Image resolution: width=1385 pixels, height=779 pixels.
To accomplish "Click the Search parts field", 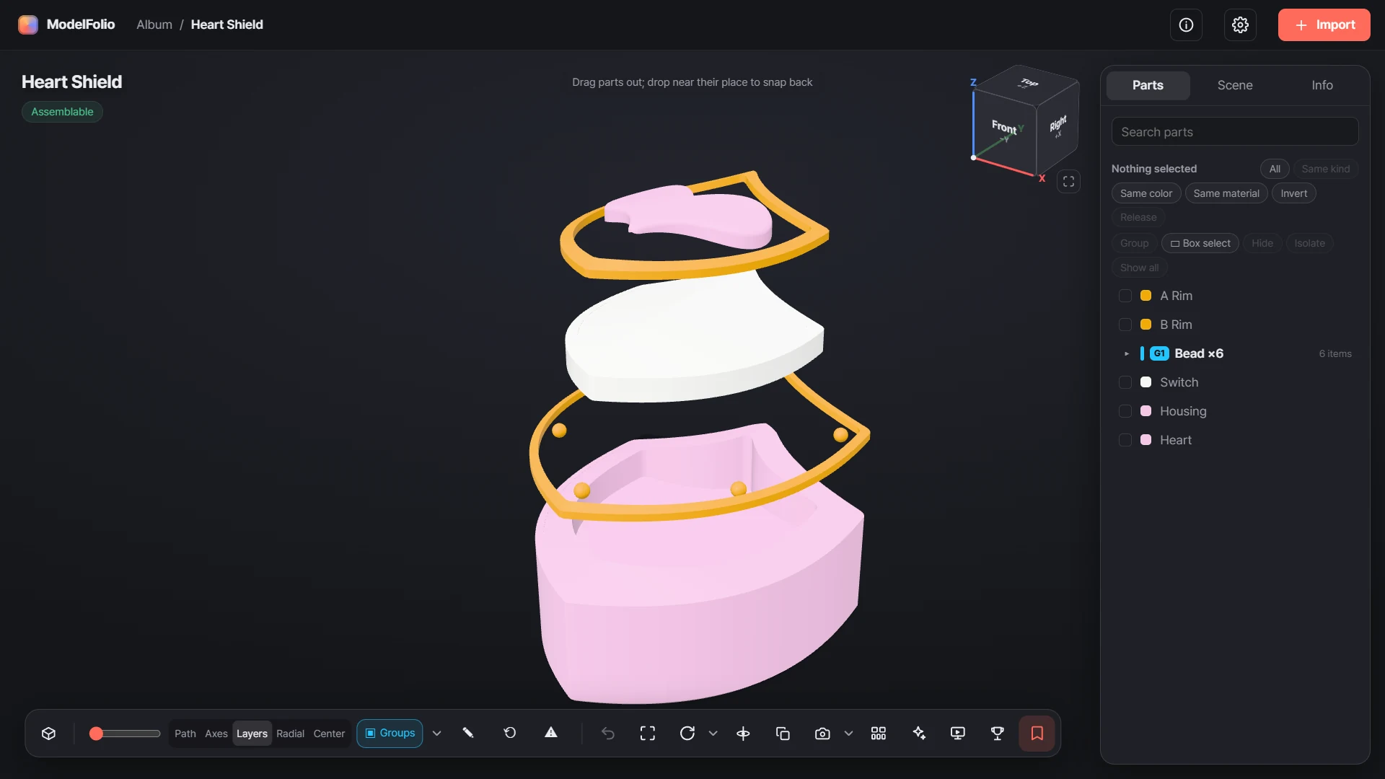I will pyautogui.click(x=1235, y=132).
